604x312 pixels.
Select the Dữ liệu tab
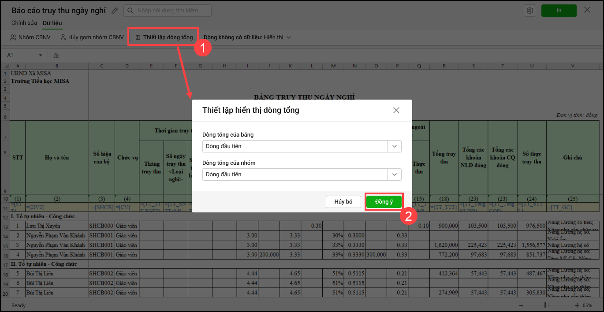point(52,23)
